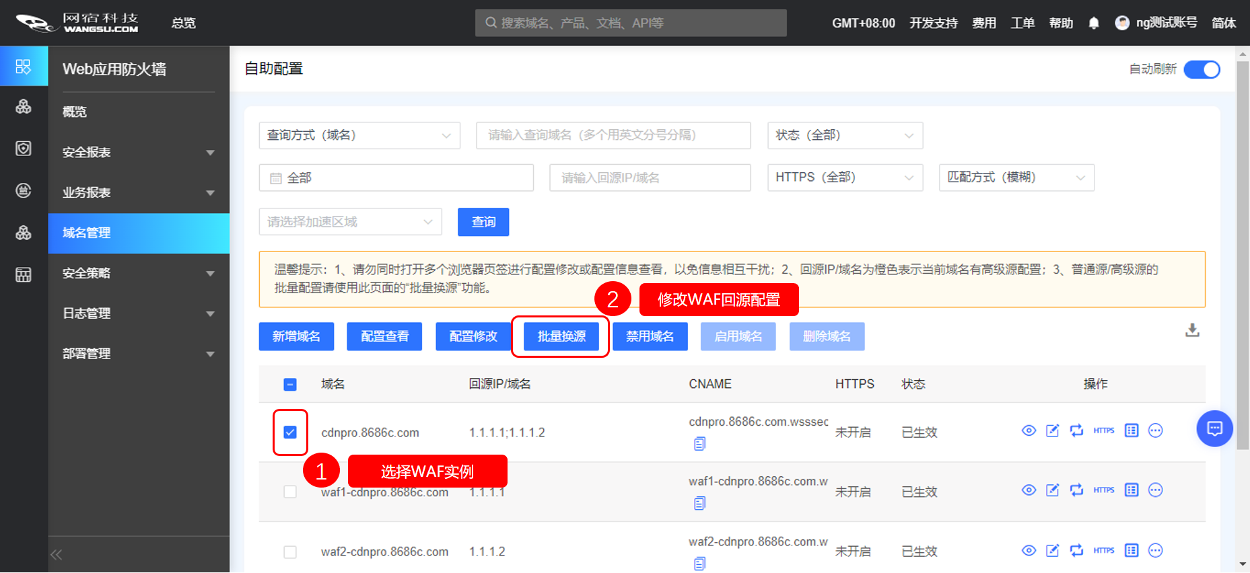Expand the 安全报表 sidebar menu
Image resolution: width=1250 pixels, height=573 pixels.
[139, 152]
